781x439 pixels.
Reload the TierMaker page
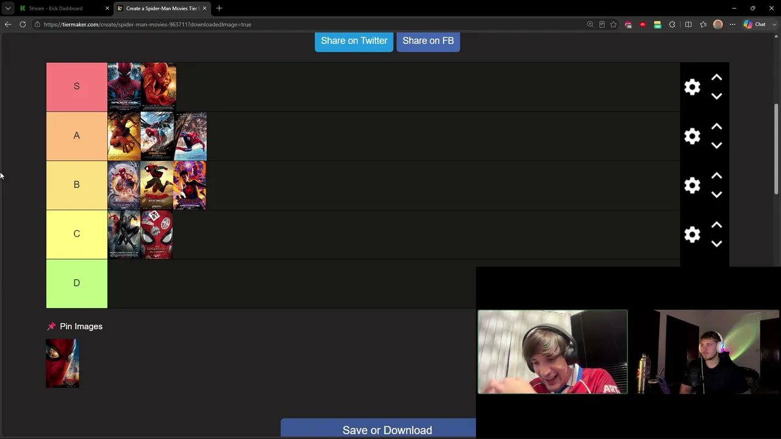pos(23,24)
